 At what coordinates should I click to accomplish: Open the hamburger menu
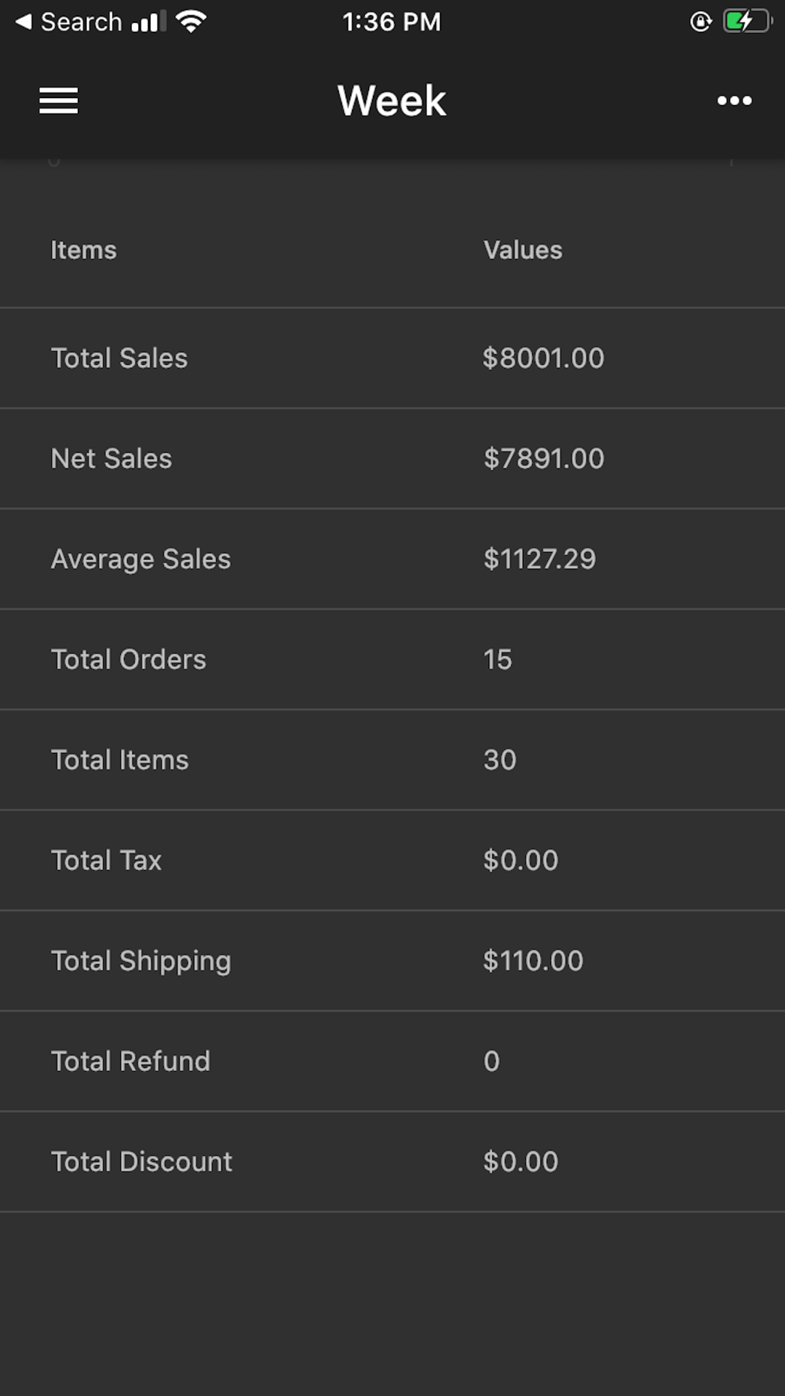[59, 100]
